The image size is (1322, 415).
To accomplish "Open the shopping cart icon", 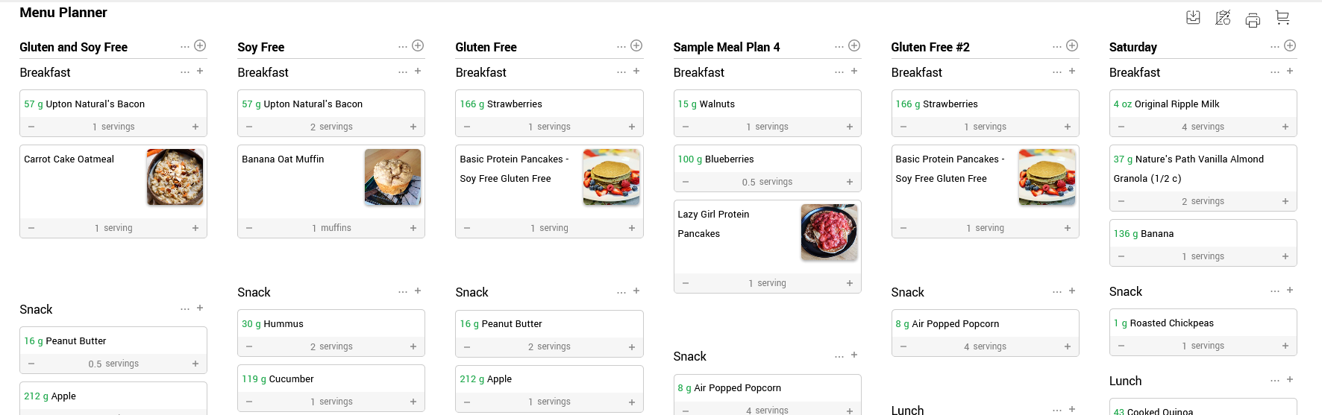I will point(1282,18).
